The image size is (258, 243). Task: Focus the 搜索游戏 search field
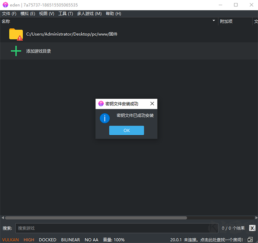(117, 228)
